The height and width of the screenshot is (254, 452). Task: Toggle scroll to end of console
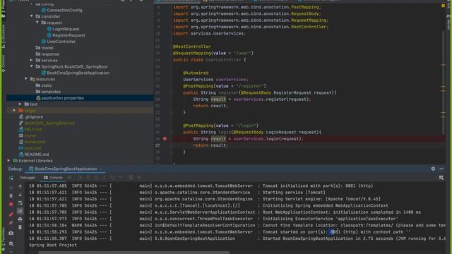tap(20, 211)
